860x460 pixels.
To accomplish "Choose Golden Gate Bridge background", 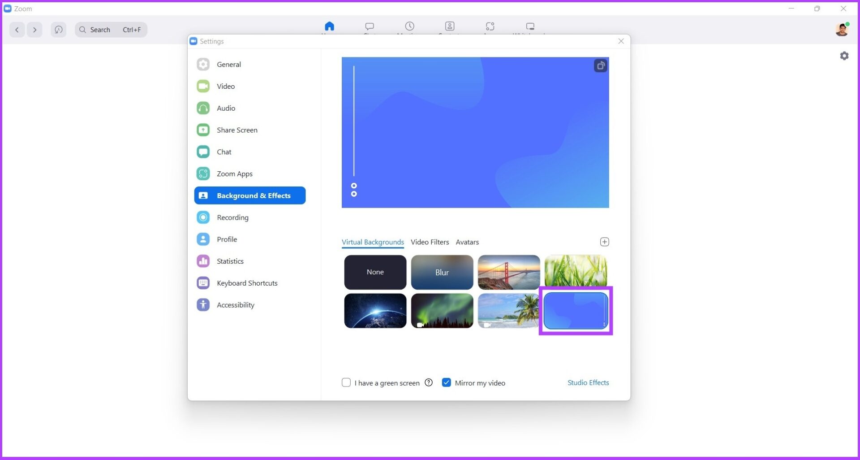I will coord(509,272).
